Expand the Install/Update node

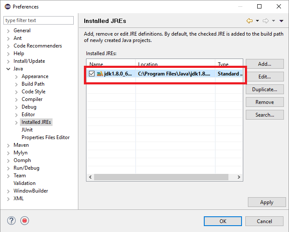point(8,61)
